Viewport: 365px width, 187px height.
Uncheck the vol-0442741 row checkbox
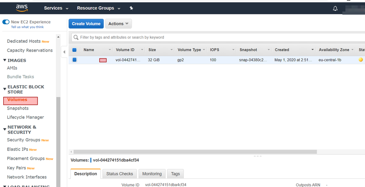pos(74,60)
